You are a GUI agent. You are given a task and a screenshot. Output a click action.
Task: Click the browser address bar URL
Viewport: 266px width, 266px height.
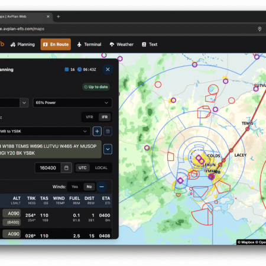point(22,29)
